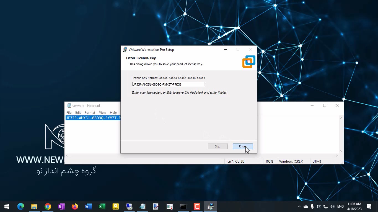Screen dimensions: 378x212
Task: Click the Enter button in VMware setup
Action: [243, 146]
